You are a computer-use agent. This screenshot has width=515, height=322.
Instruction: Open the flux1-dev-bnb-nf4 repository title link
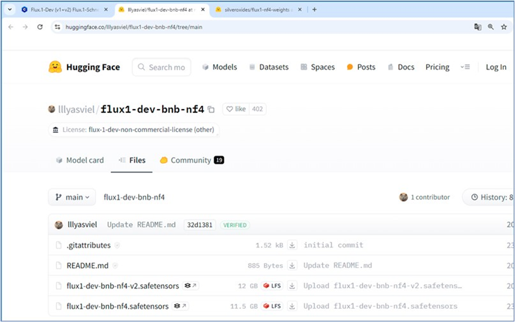pos(152,109)
